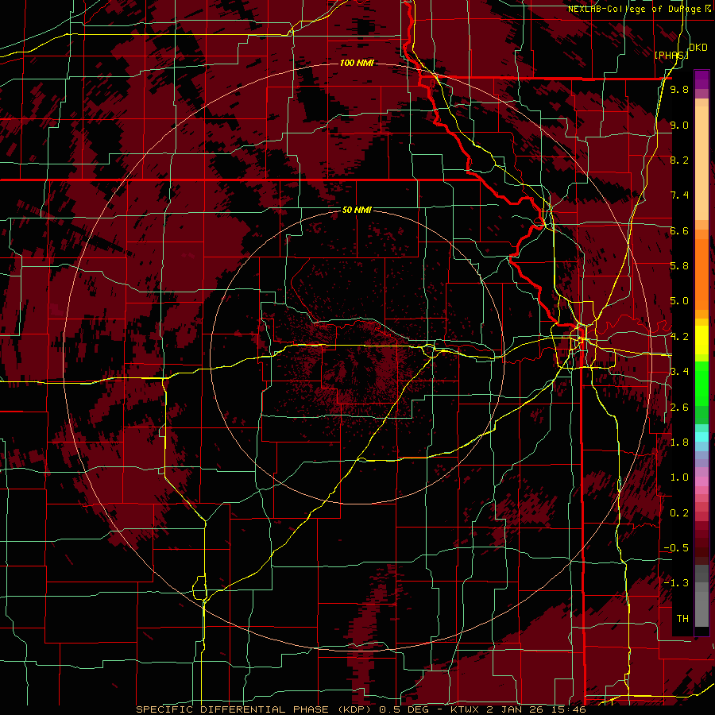Click the 7.4 value on the scale
Viewport: 715px width, 715px height.
pos(679,195)
